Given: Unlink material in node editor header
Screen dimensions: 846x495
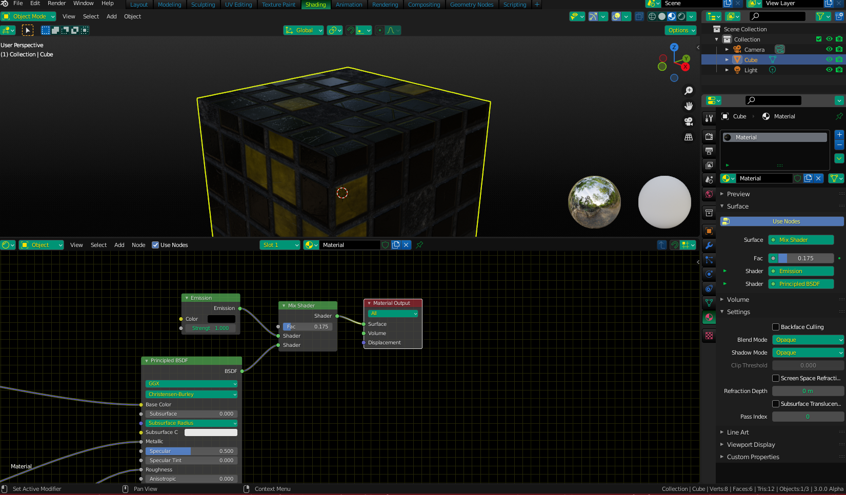Looking at the screenshot, I should [406, 245].
